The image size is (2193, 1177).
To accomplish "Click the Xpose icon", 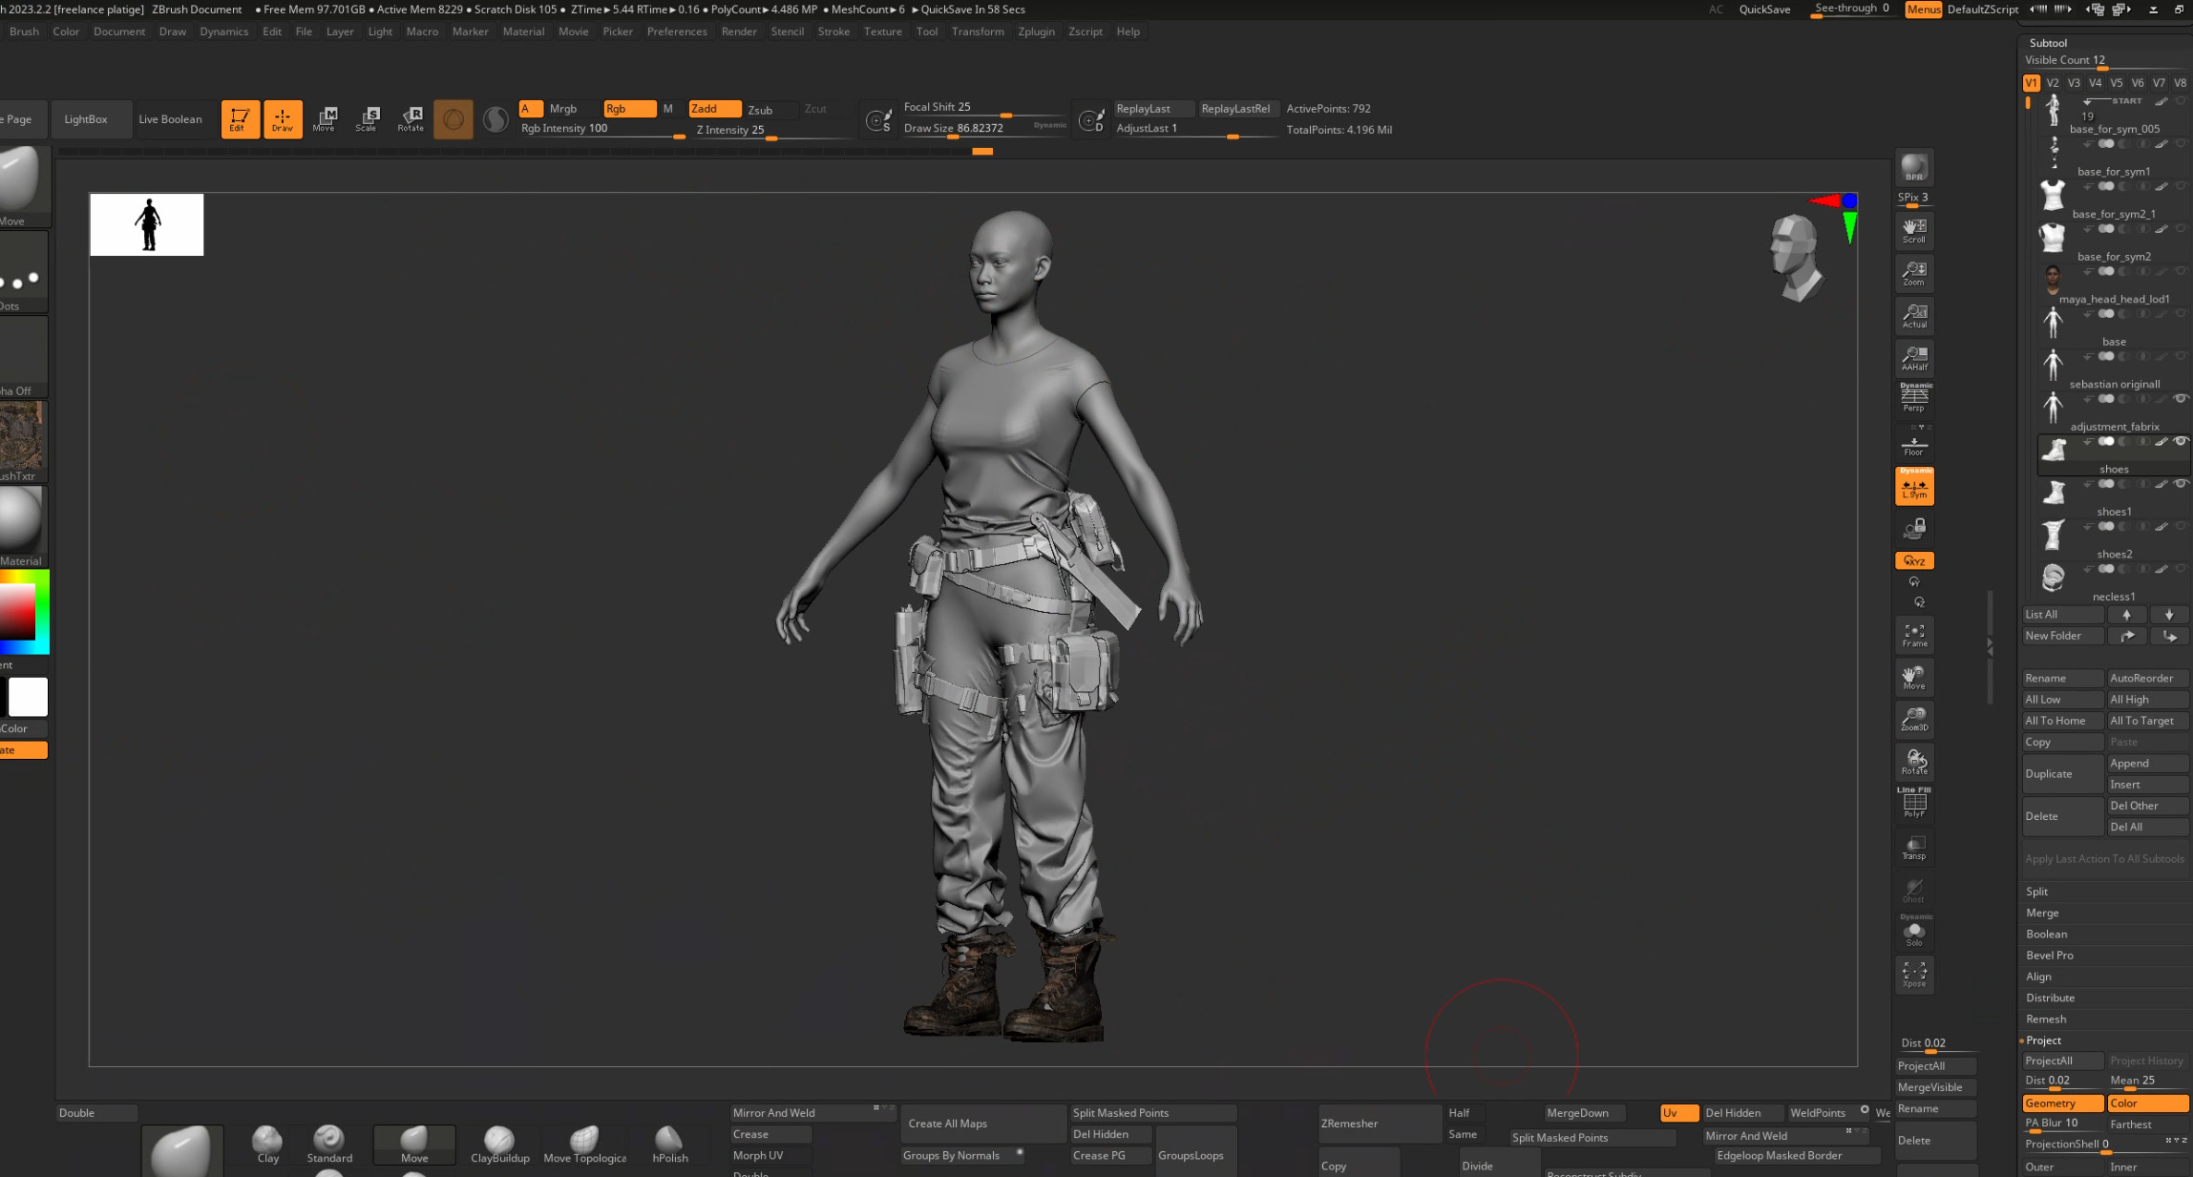I will [1914, 975].
